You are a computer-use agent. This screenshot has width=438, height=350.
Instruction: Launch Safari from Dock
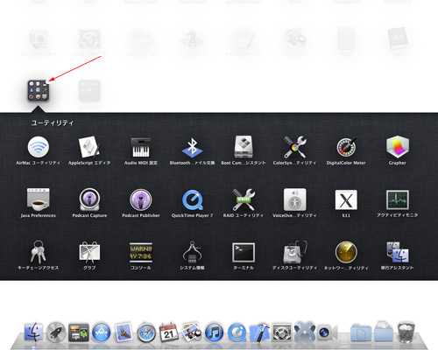tap(146, 332)
